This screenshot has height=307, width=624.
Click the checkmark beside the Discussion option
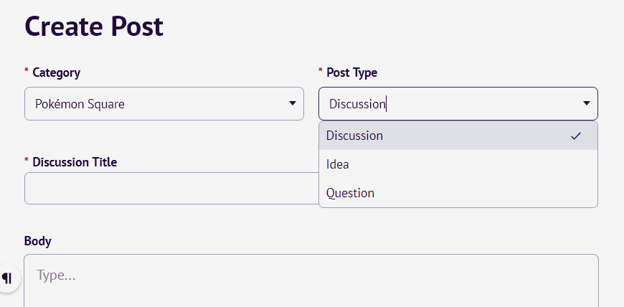click(575, 136)
